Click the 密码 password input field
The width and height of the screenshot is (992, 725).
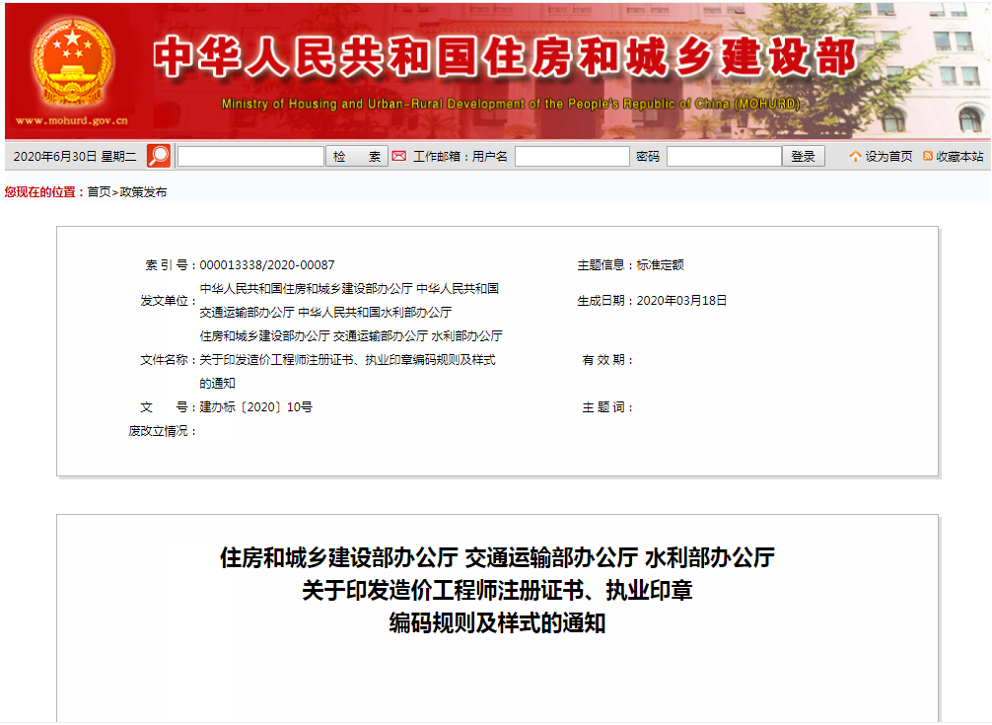coord(724,157)
